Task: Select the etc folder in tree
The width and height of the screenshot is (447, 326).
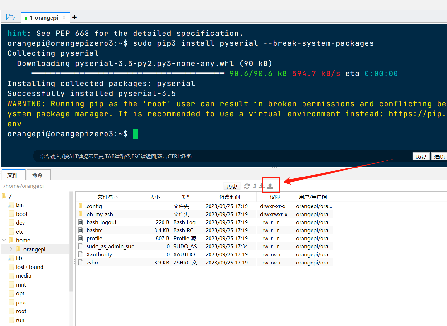Action: click(20, 232)
